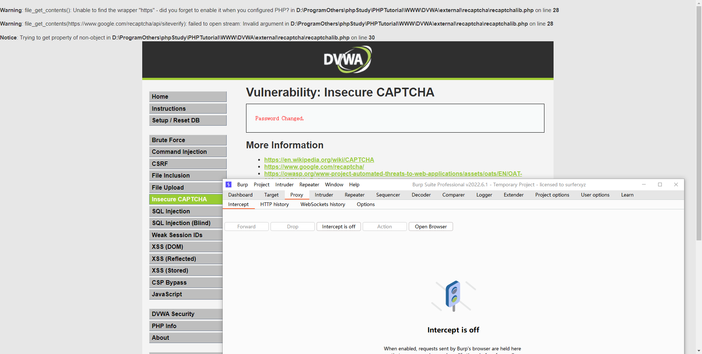Viewport: 702px width, 354px height.
Task: Open the Window menu in Burp
Action: click(x=334, y=184)
